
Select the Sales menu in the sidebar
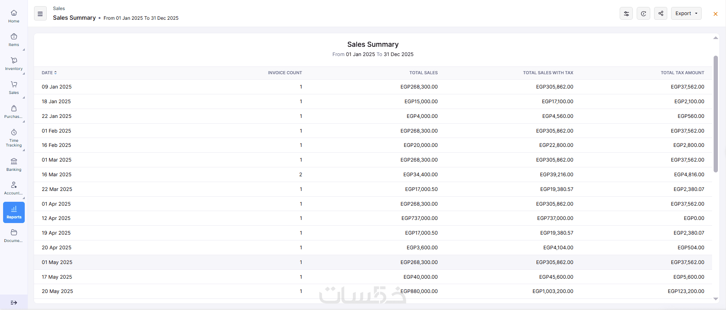[14, 88]
